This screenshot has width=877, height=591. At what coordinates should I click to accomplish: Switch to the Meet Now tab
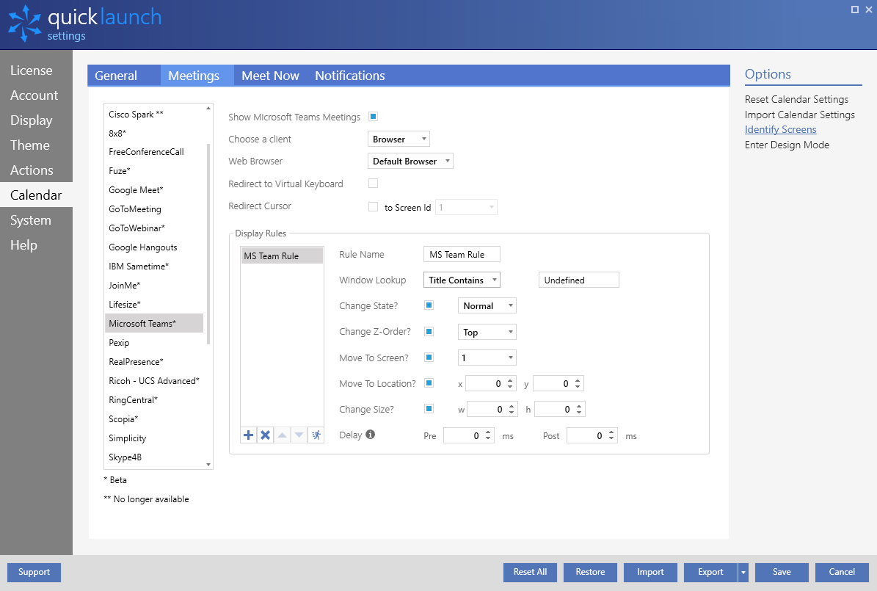pos(270,76)
